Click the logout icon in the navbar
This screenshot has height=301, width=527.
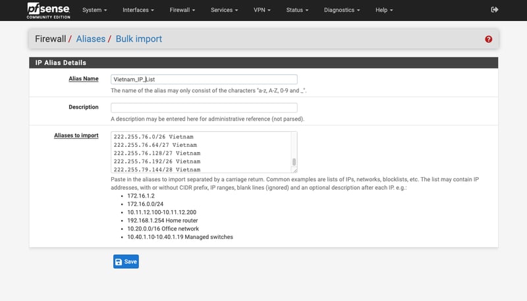click(x=495, y=10)
